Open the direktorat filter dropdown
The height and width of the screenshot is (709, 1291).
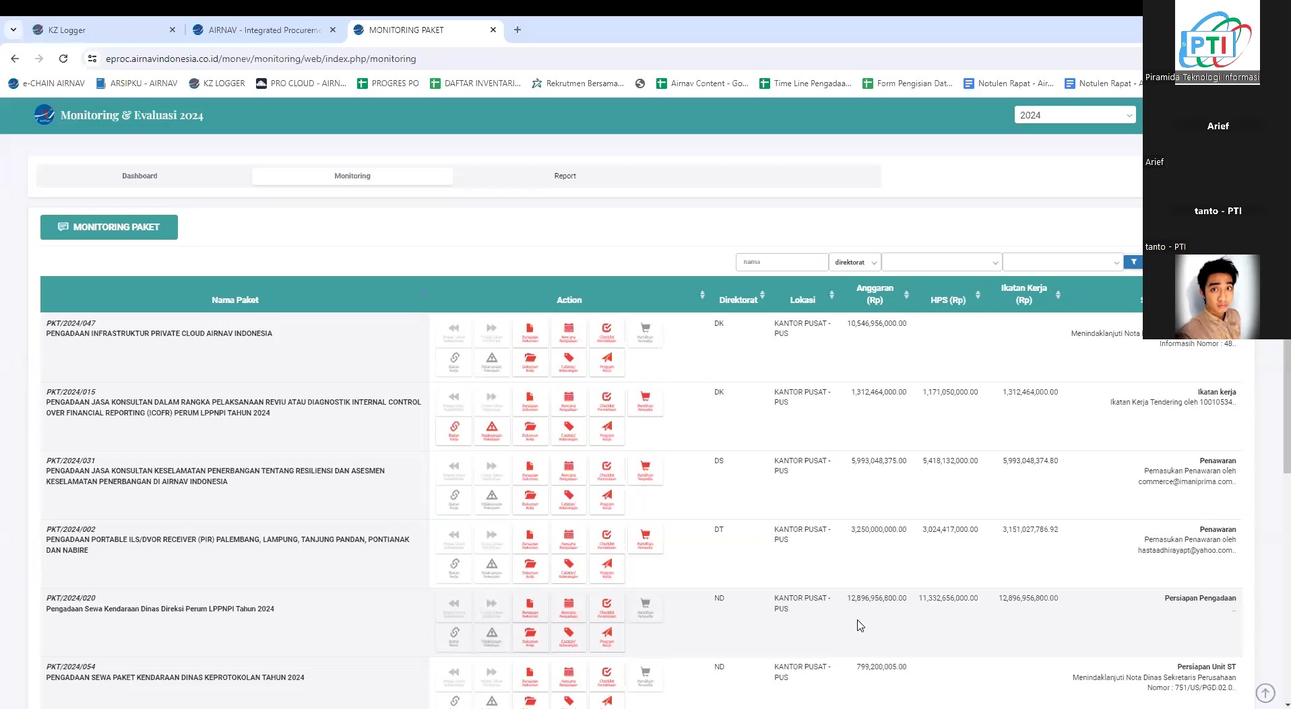(x=854, y=262)
